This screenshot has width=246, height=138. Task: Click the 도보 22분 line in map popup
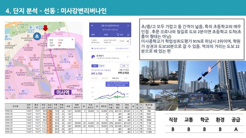click(55, 43)
